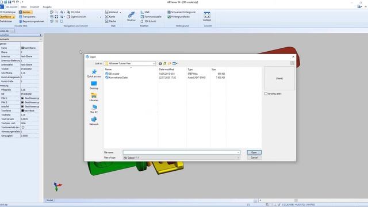The width and height of the screenshot is (368, 207).
Task: Click the Back navigation icon in Open dialog
Action: tap(160, 63)
